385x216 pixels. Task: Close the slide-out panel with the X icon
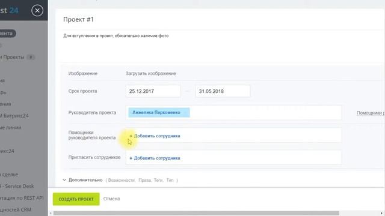click(37, 11)
